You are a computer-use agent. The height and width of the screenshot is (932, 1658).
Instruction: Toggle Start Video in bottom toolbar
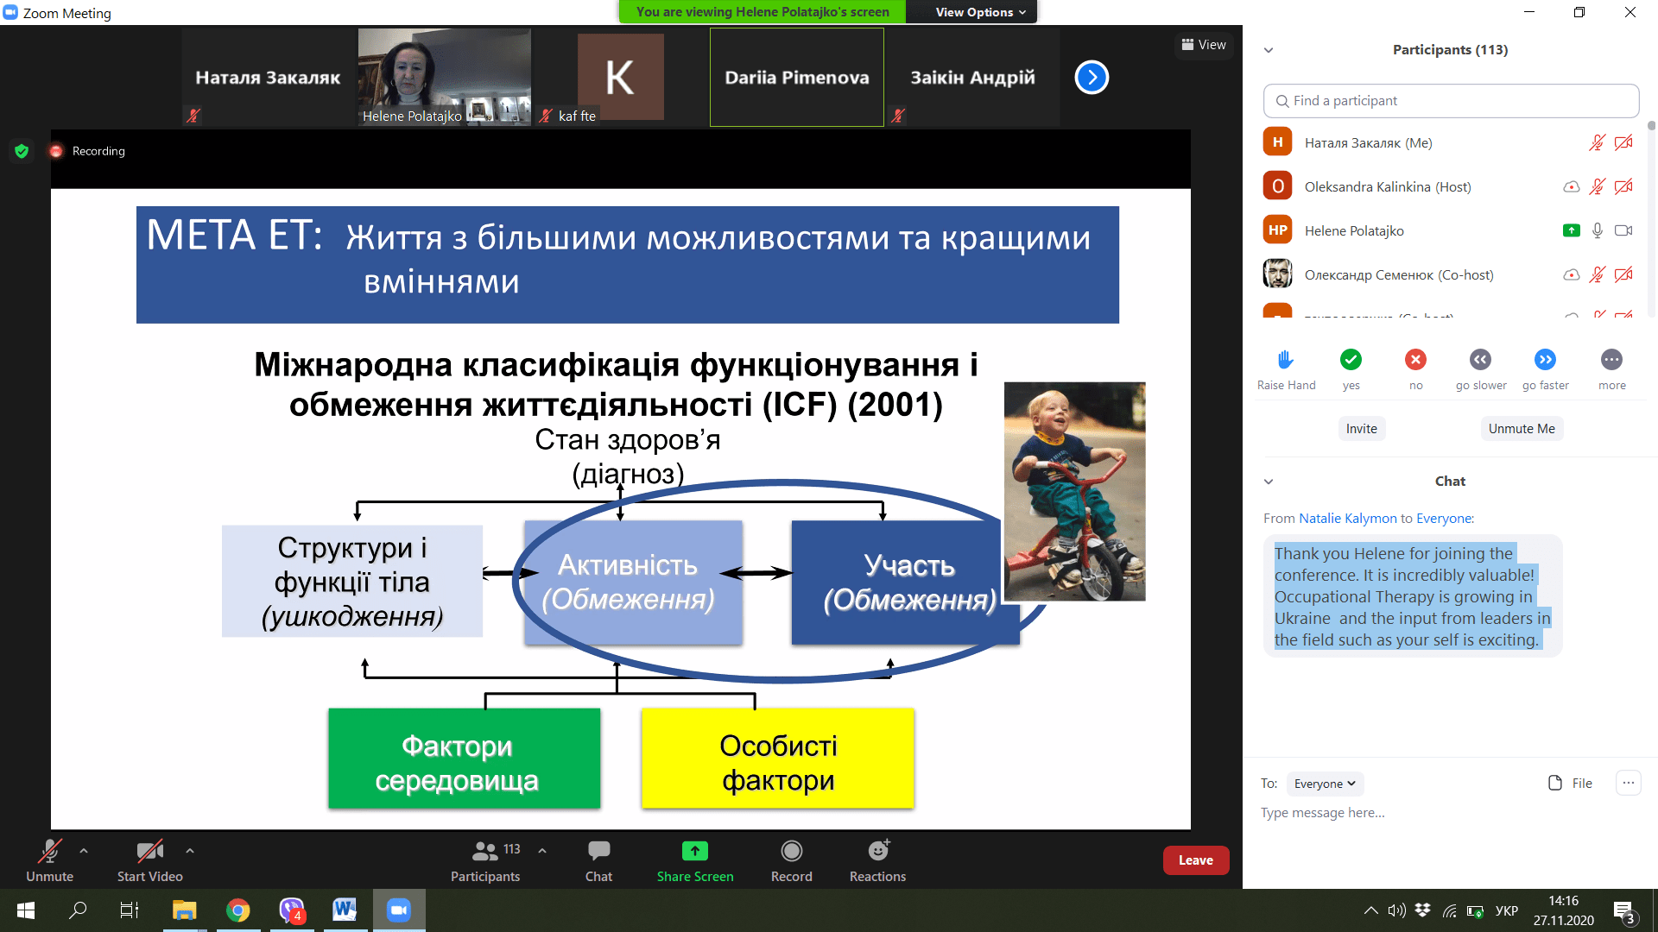(149, 852)
